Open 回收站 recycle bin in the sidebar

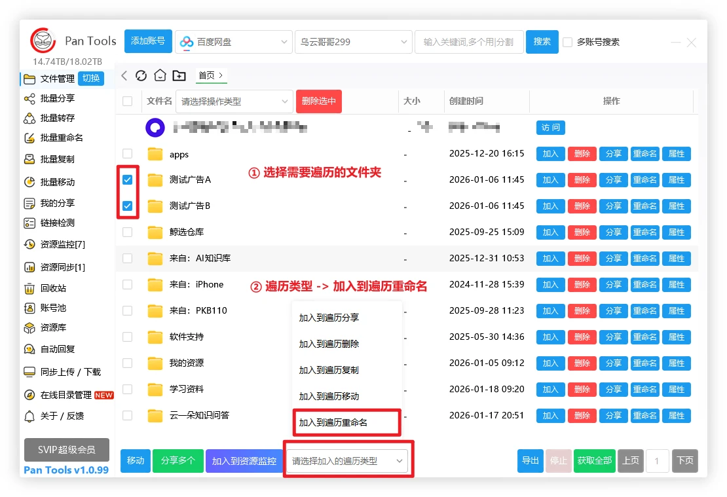pos(53,288)
